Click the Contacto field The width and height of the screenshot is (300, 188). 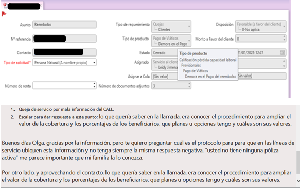point(64,52)
